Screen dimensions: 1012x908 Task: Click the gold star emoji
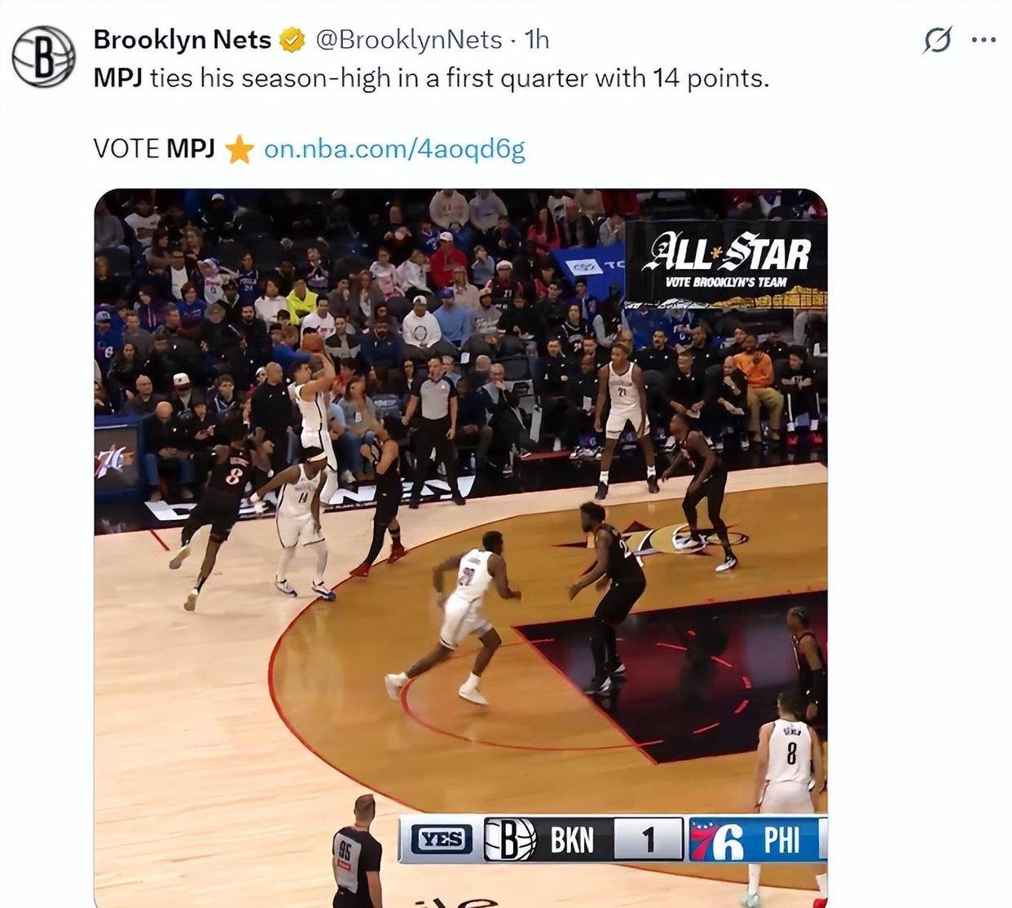(239, 149)
